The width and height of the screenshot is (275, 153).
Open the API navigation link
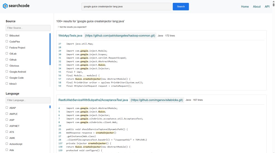[267, 6]
